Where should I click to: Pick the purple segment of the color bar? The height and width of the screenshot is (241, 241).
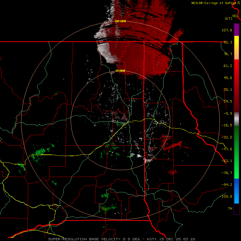[236, 30]
